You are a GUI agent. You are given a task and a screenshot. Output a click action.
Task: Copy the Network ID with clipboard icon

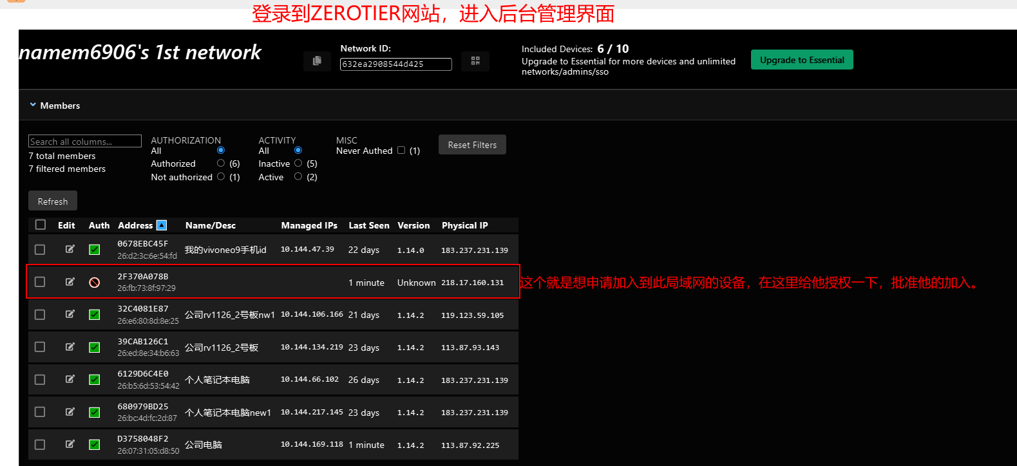coord(317,61)
